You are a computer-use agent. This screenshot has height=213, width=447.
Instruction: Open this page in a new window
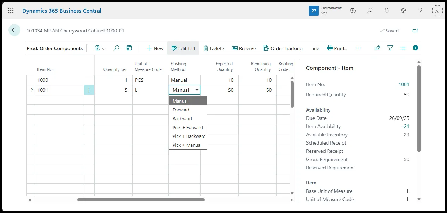[416, 31]
